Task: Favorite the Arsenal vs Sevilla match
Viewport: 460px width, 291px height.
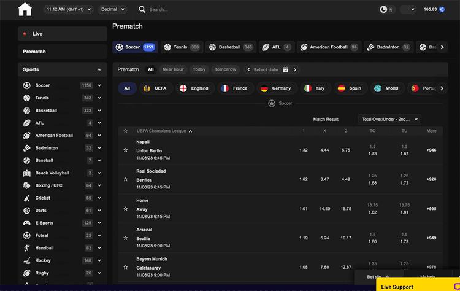Action: 126,238
